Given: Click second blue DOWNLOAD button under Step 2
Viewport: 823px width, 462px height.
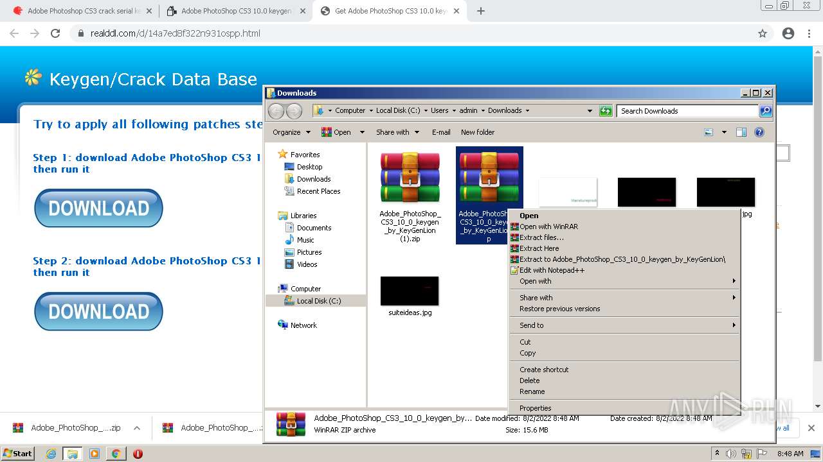Looking at the screenshot, I should [x=98, y=311].
